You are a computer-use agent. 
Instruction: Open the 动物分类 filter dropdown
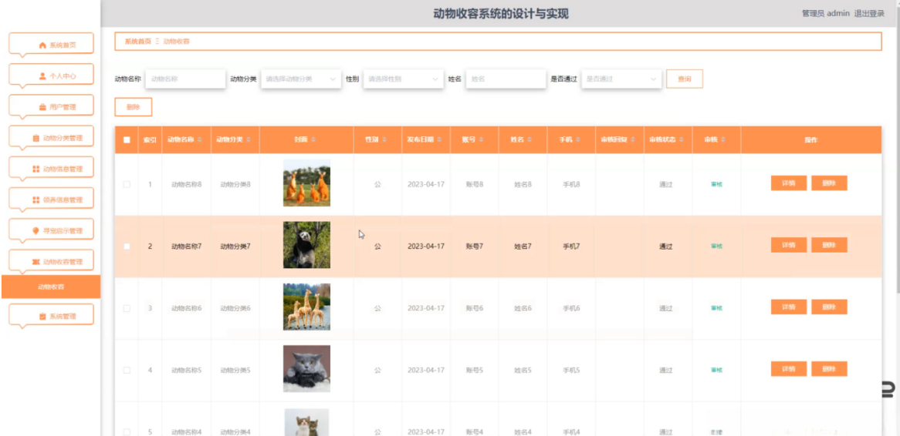point(301,79)
